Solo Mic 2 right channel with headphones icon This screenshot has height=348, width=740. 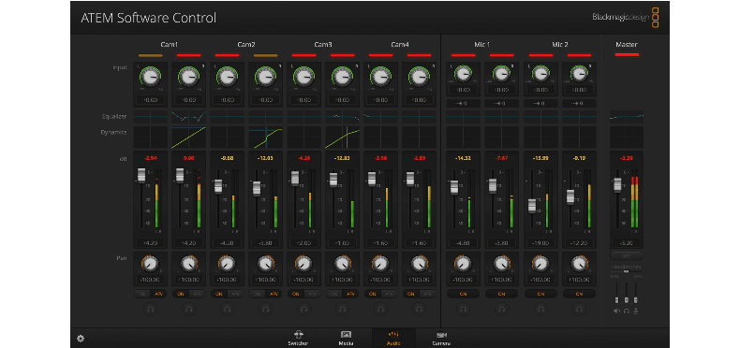click(579, 310)
